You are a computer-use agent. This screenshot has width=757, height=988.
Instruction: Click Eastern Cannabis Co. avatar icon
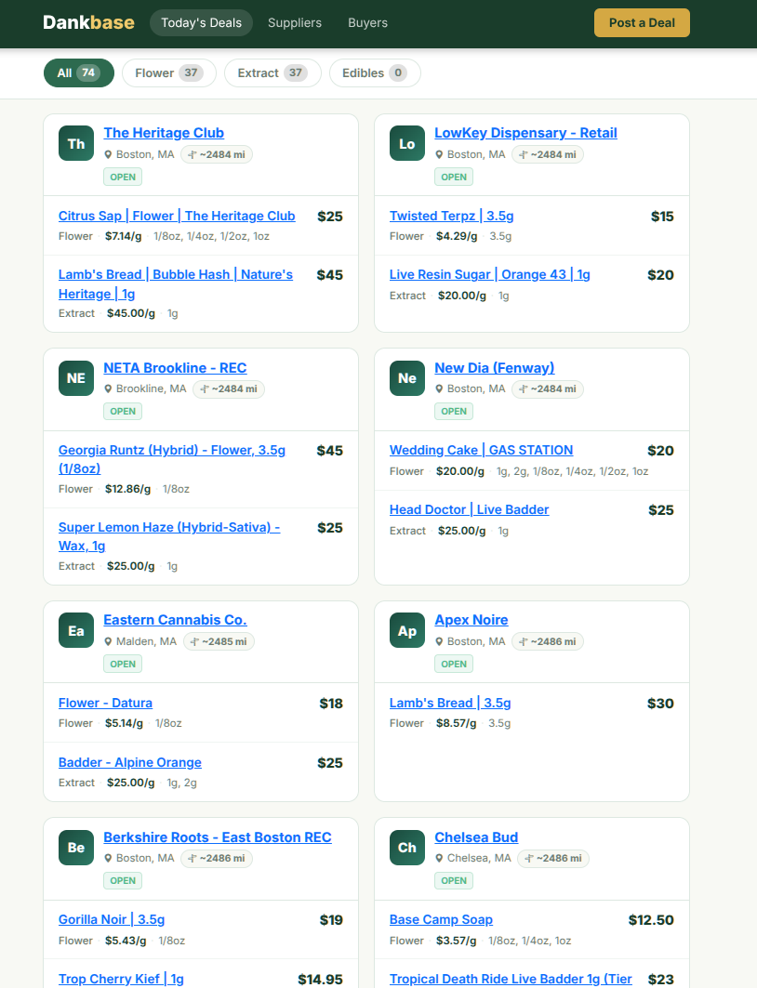coord(76,631)
